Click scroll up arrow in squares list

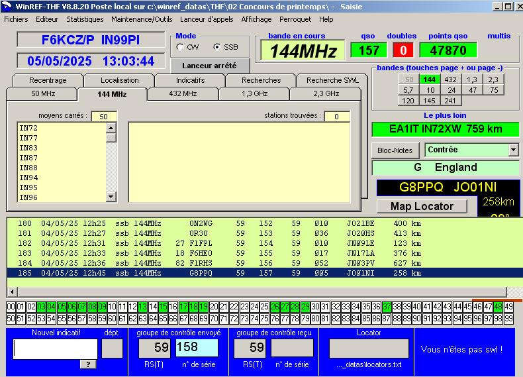click(111, 128)
